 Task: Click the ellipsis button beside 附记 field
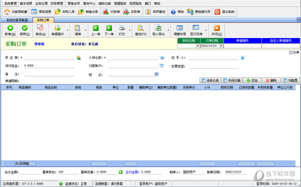pos(157,74)
